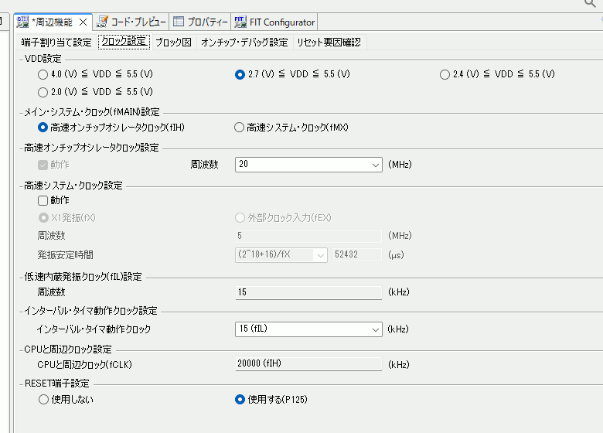Select 使用する(P125) reset pin option

[240, 400]
